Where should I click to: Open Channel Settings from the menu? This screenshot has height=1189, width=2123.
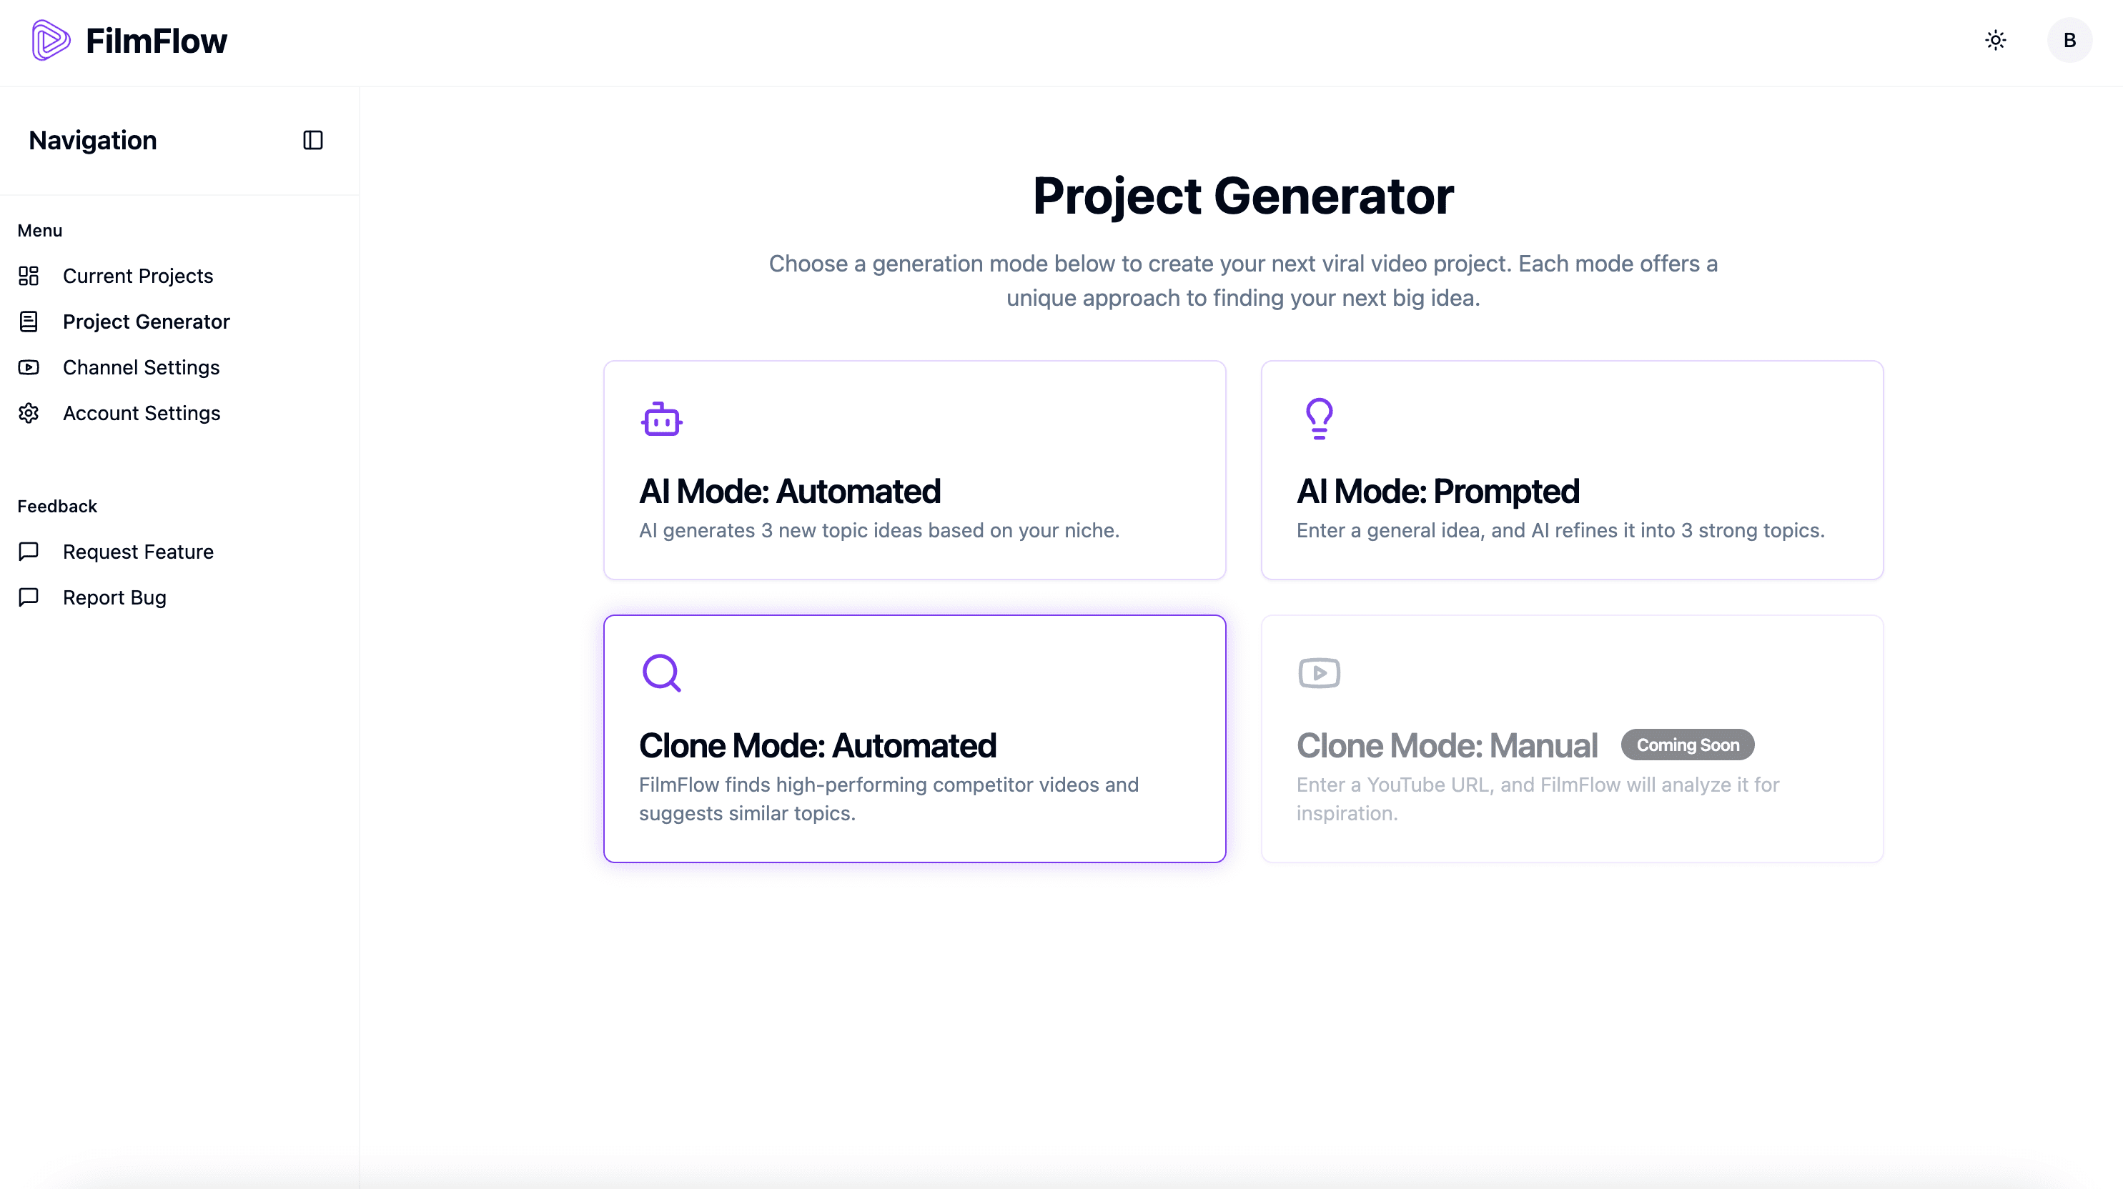[x=141, y=367]
